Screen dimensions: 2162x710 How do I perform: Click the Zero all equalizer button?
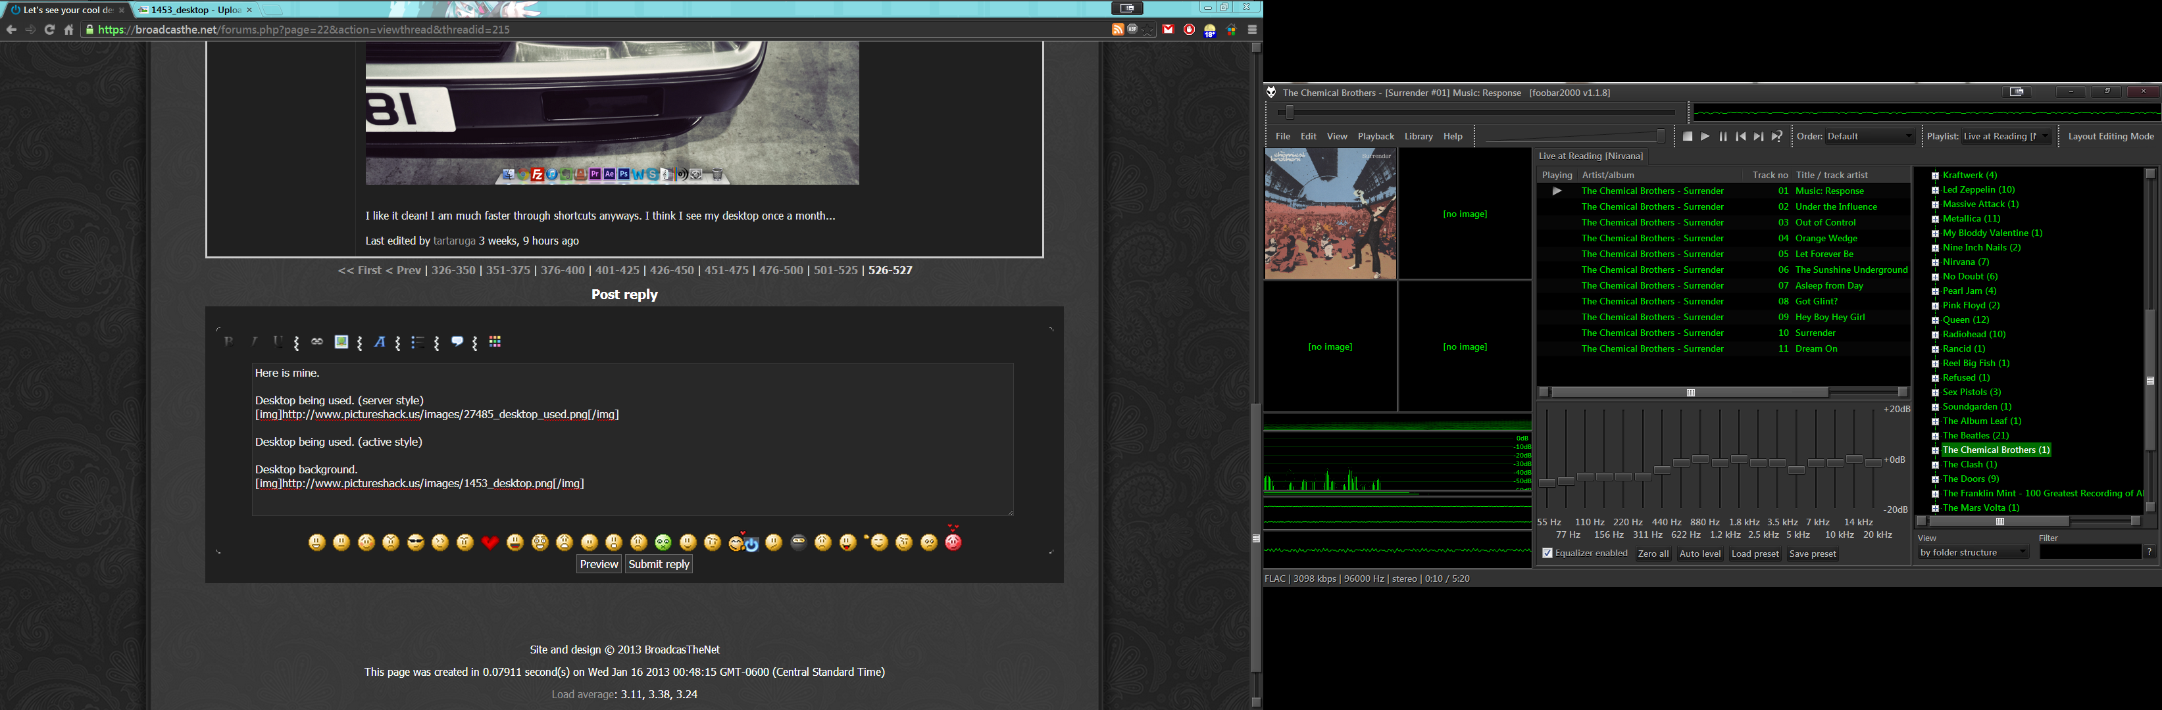click(1653, 554)
